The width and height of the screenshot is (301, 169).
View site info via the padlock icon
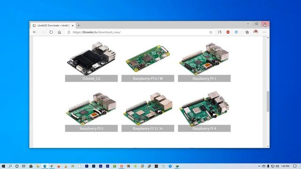[x=69, y=32]
